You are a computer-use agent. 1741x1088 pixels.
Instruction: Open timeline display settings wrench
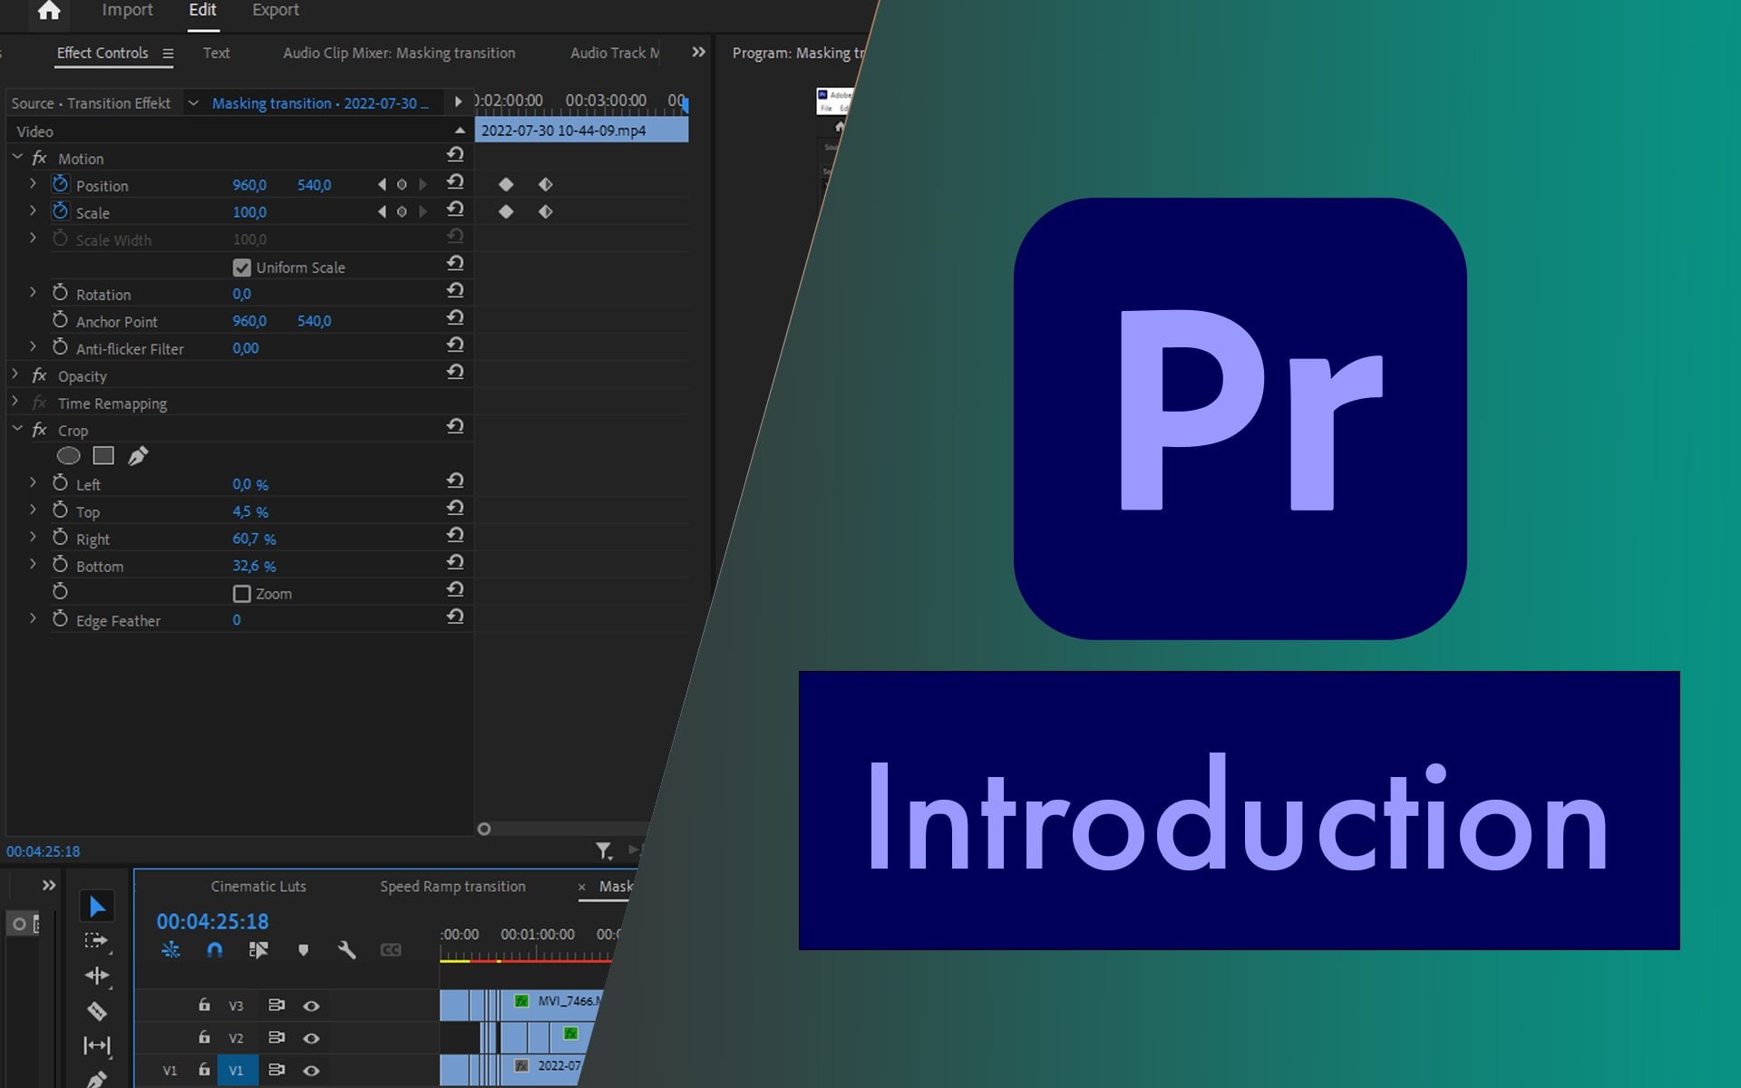346,950
